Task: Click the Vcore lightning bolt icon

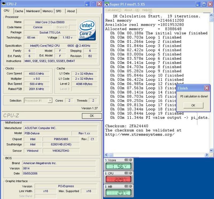Action: click(x=106, y=160)
